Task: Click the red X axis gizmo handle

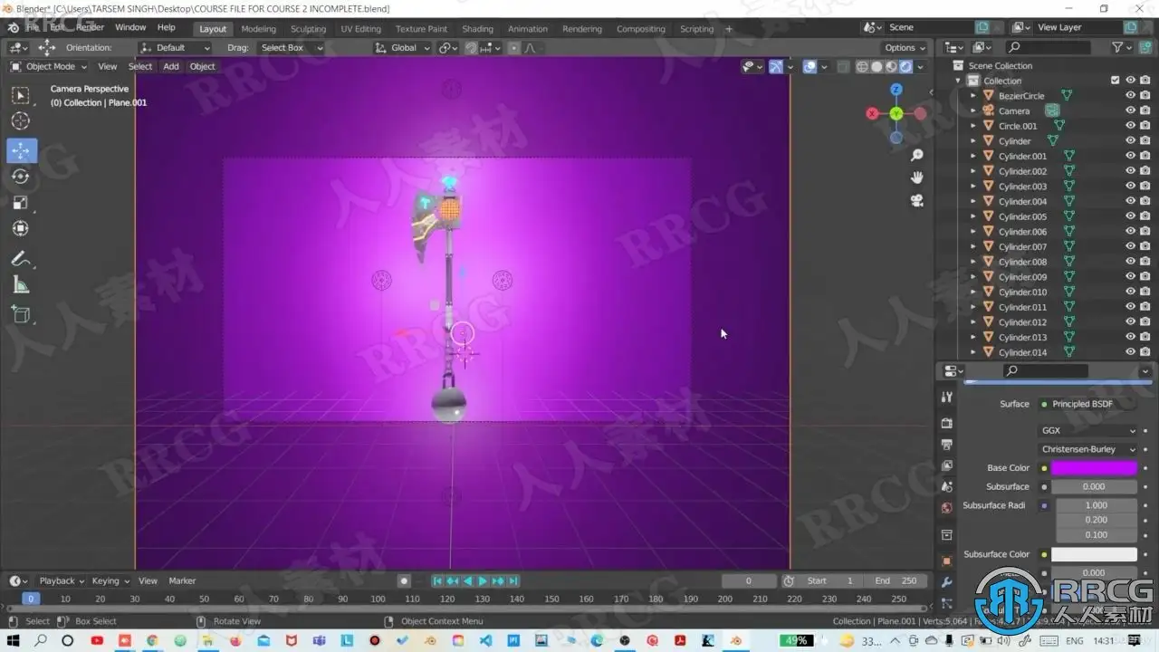Action: [872, 113]
